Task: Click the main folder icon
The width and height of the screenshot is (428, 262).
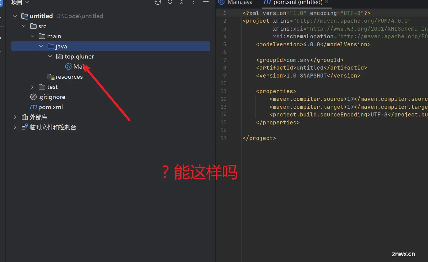Action: [x=42, y=36]
